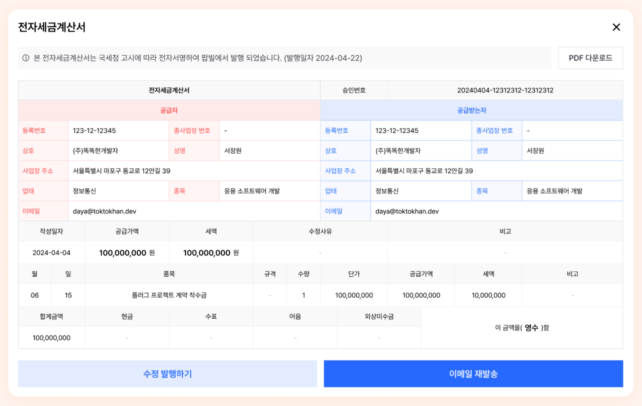Select the supplier's email daya@toktokhan.dev
This screenshot has height=406, width=642.
[105, 211]
